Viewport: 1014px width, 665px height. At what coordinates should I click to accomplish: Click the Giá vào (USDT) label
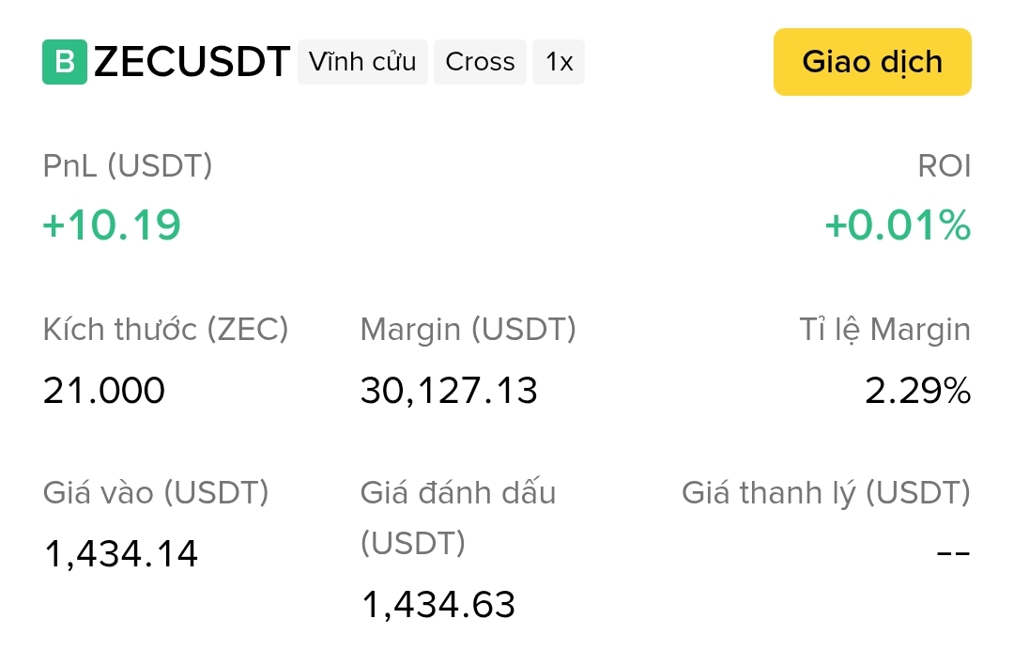[x=156, y=493]
